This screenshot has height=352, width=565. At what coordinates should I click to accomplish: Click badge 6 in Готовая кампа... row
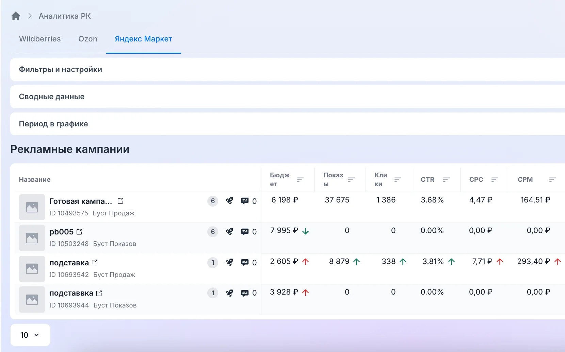(x=213, y=201)
